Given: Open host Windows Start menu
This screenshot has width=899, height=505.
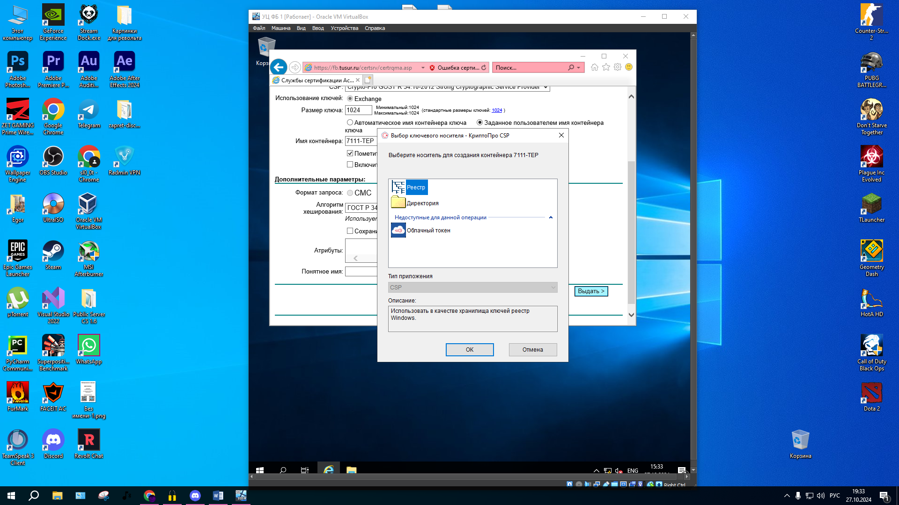Looking at the screenshot, I should [x=11, y=496].
